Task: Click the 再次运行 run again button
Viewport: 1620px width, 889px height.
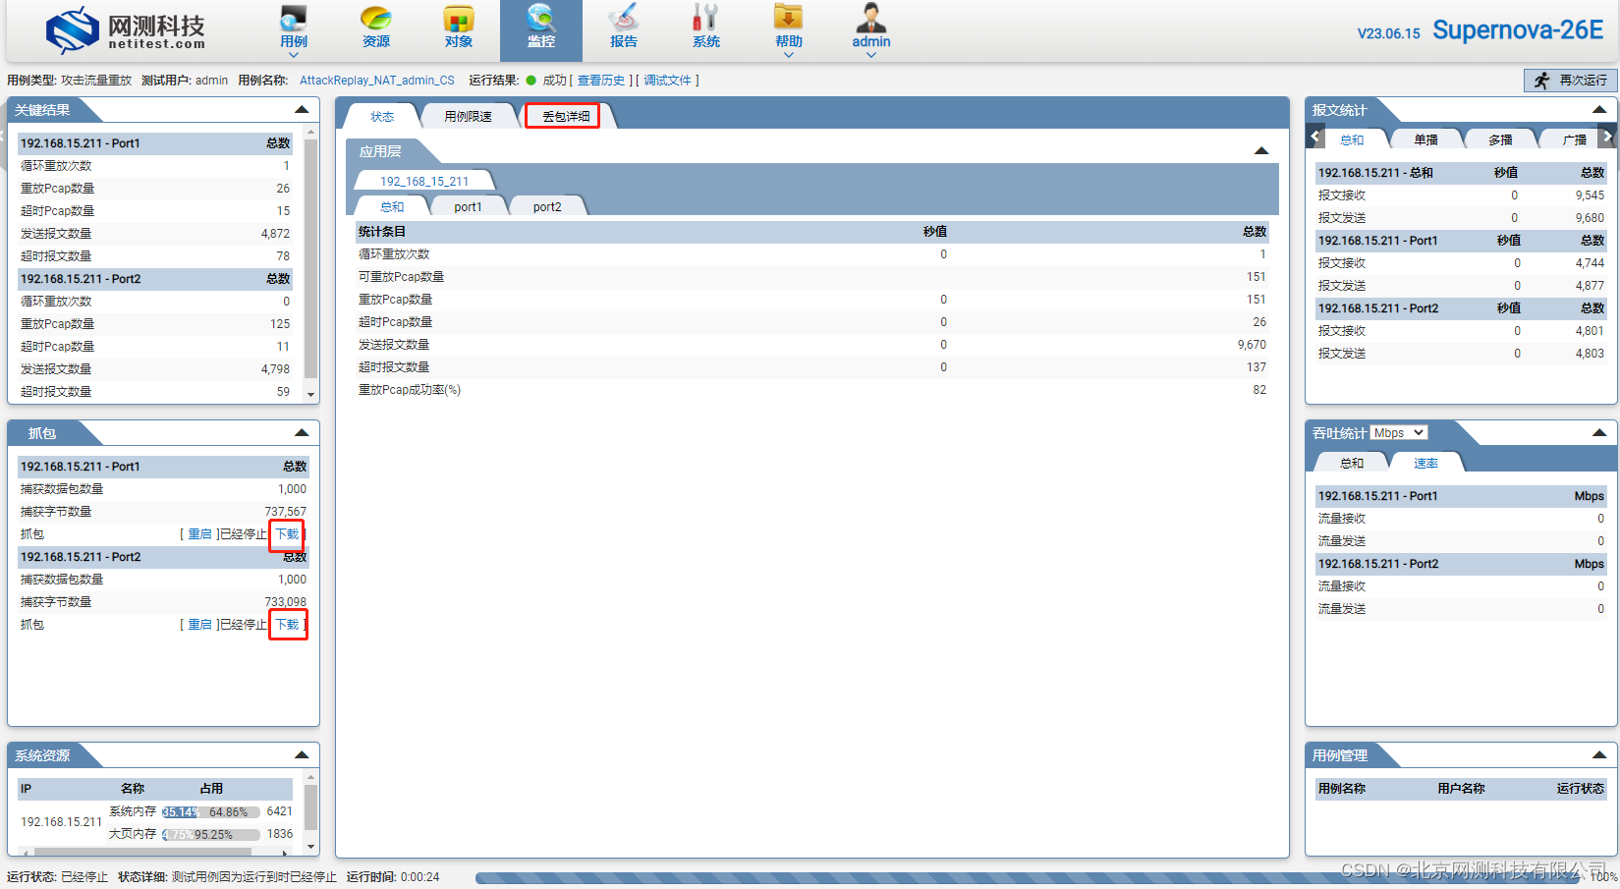Action: point(1570,81)
